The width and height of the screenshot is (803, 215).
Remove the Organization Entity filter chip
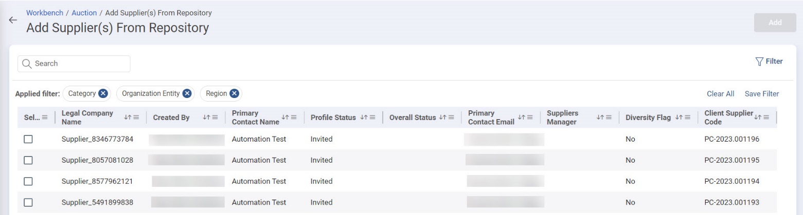187,93
